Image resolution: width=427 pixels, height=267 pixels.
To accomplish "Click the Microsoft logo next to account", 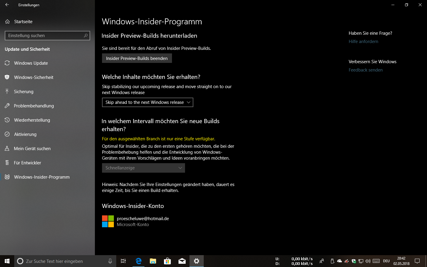I will coord(108,221).
